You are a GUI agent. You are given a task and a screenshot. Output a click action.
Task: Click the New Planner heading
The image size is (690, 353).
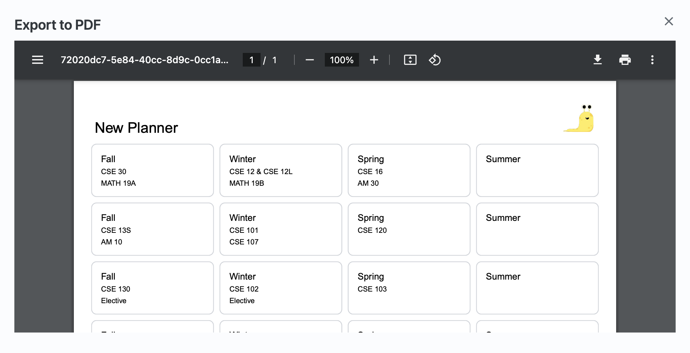(136, 128)
